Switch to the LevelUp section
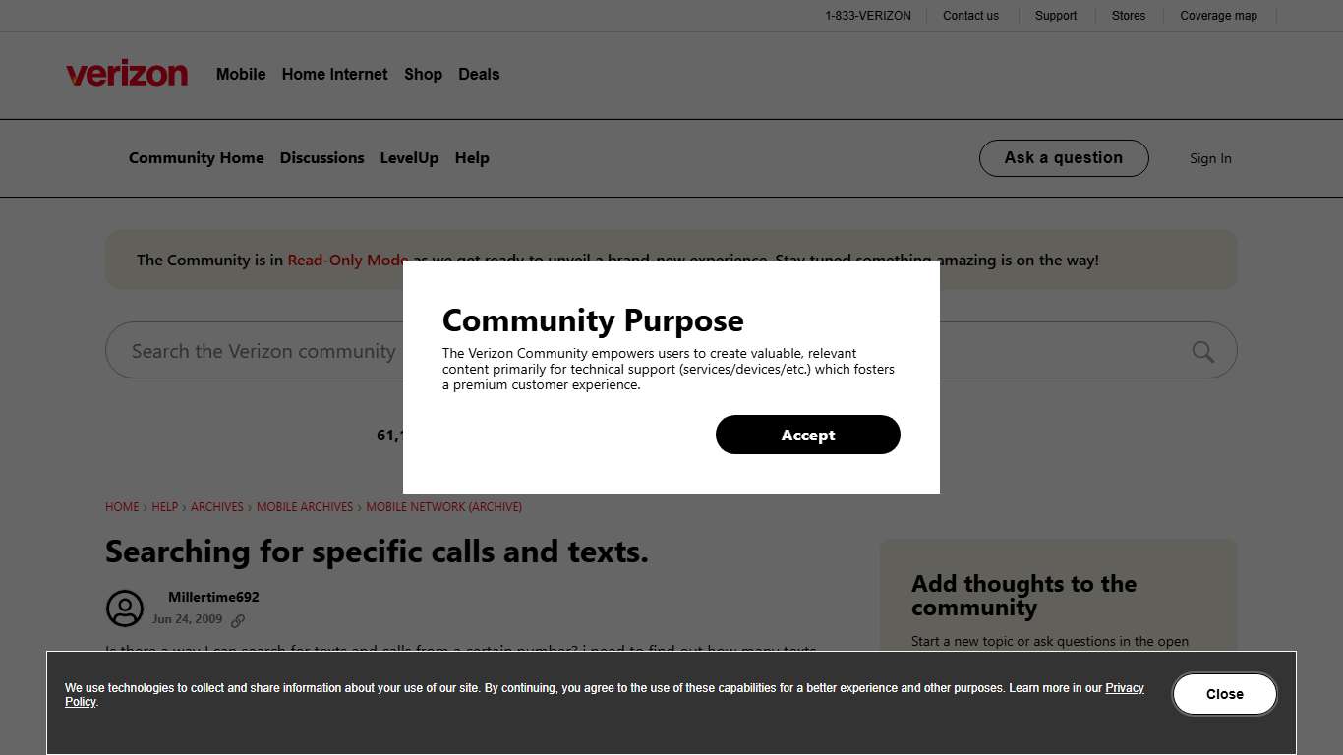This screenshot has width=1343, height=755. pyautogui.click(x=409, y=158)
